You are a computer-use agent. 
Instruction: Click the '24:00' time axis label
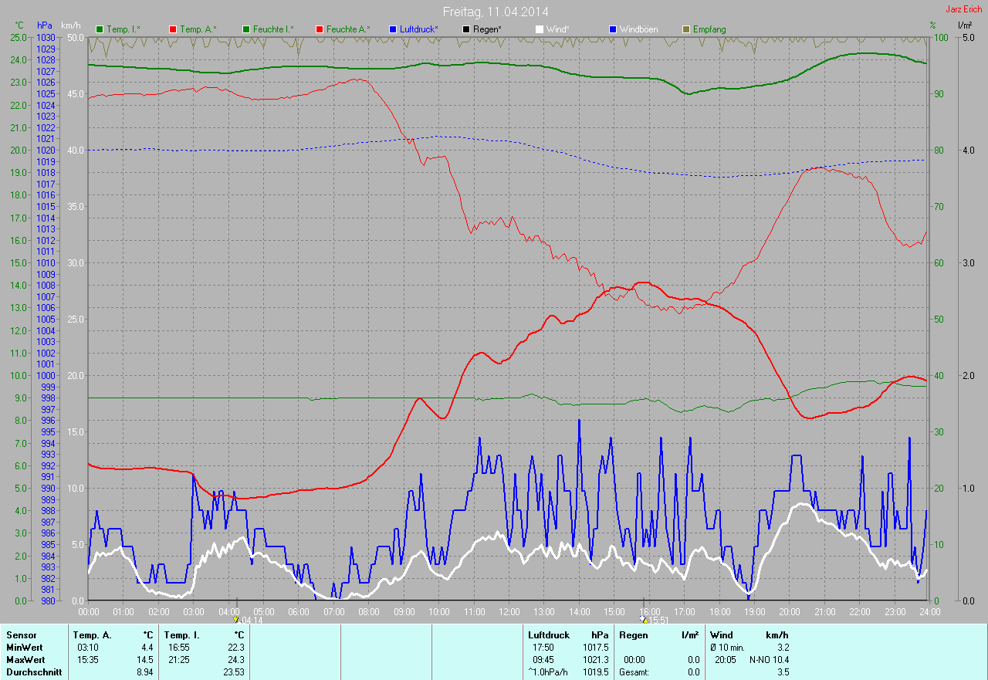[929, 612]
